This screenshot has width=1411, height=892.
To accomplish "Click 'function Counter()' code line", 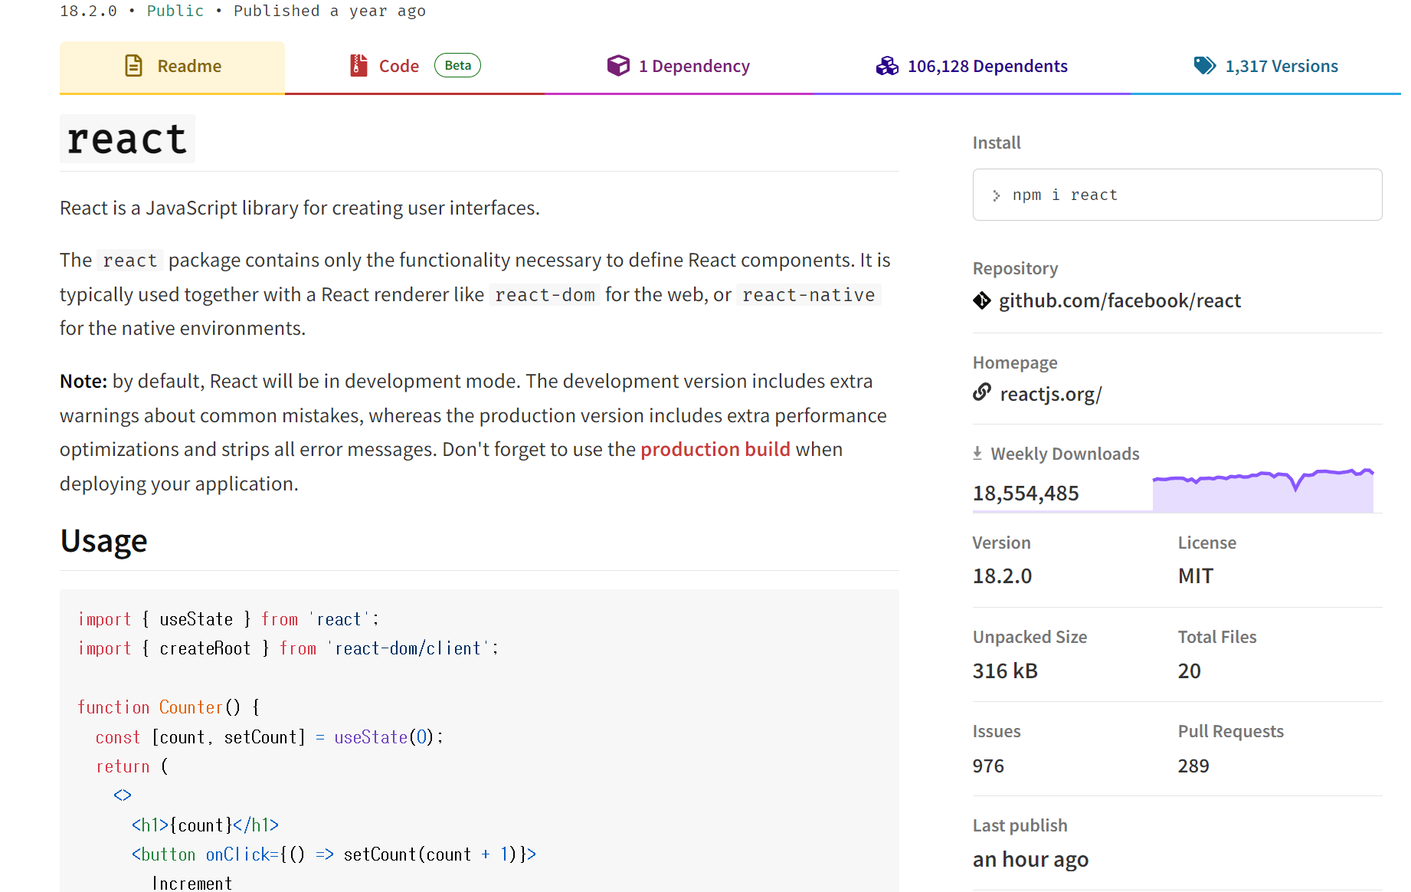I will pyautogui.click(x=169, y=707).
